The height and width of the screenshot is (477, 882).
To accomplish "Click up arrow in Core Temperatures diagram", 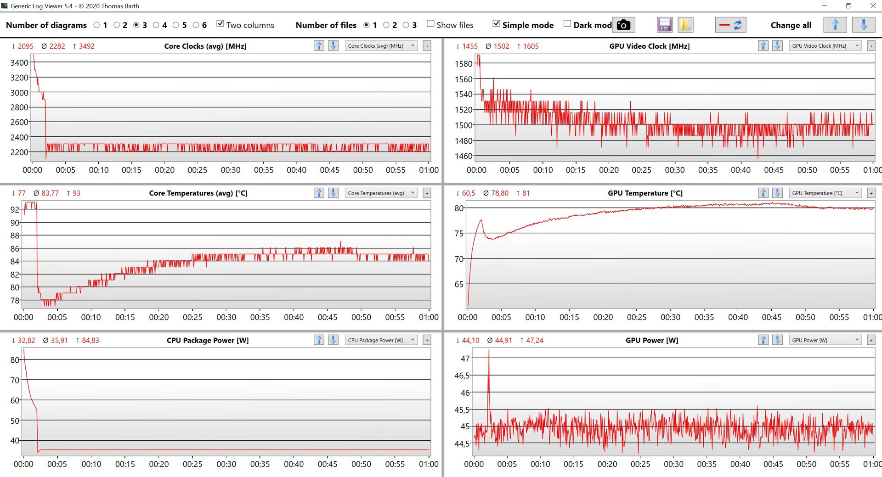I will (x=319, y=193).
